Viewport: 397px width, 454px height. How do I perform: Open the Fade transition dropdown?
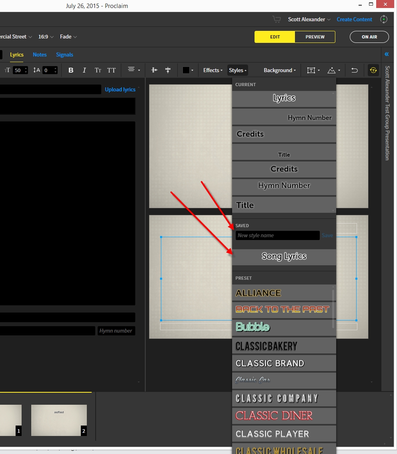pos(68,36)
